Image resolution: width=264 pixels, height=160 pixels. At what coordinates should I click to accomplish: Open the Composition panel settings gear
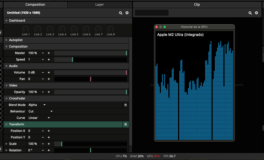pos(127,13)
